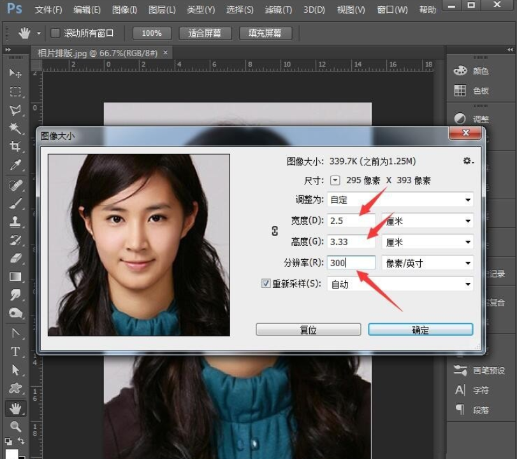
Task: Open the resolution unit dropdown
Action: pyautogui.click(x=428, y=263)
